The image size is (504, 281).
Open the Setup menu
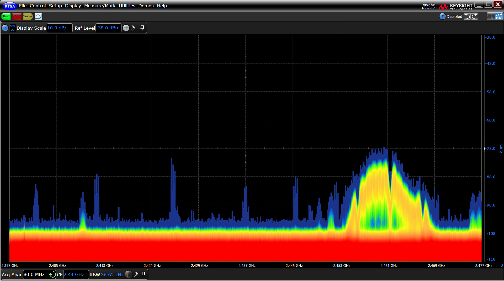[55, 6]
